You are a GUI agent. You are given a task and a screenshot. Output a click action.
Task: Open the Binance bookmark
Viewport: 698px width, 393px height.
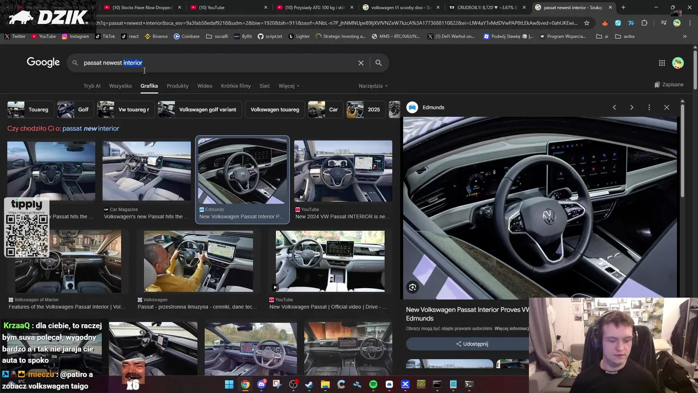pyautogui.click(x=156, y=36)
